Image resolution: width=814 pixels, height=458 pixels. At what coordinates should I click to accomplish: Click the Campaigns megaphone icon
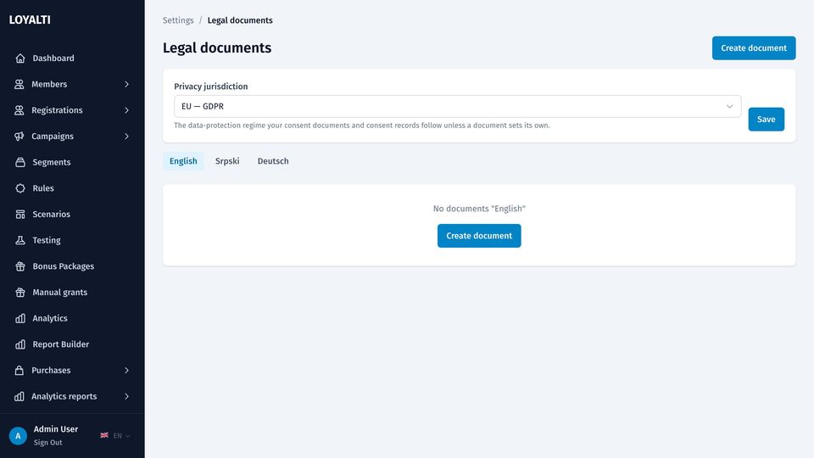[x=20, y=136]
